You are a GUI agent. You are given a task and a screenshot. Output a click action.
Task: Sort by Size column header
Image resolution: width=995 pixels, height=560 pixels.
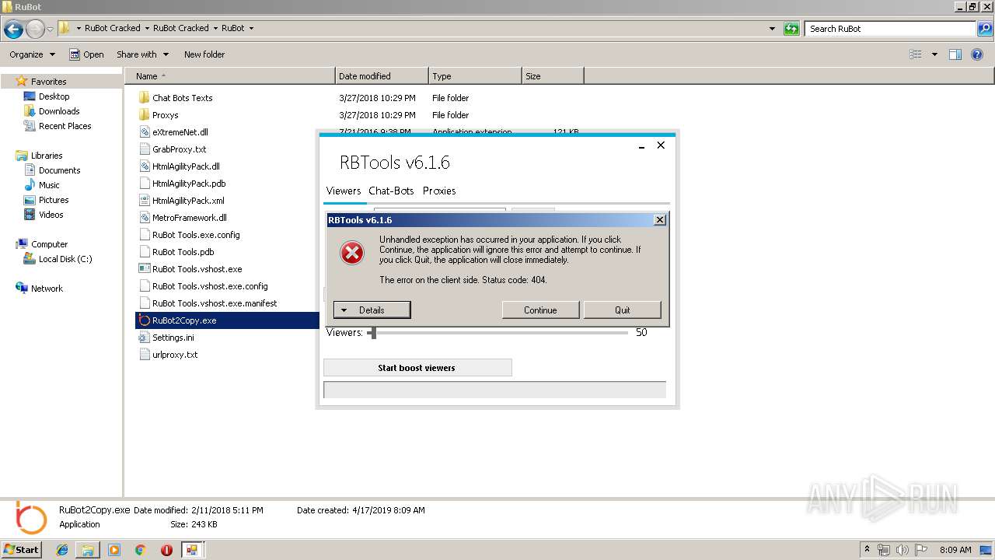[553, 76]
